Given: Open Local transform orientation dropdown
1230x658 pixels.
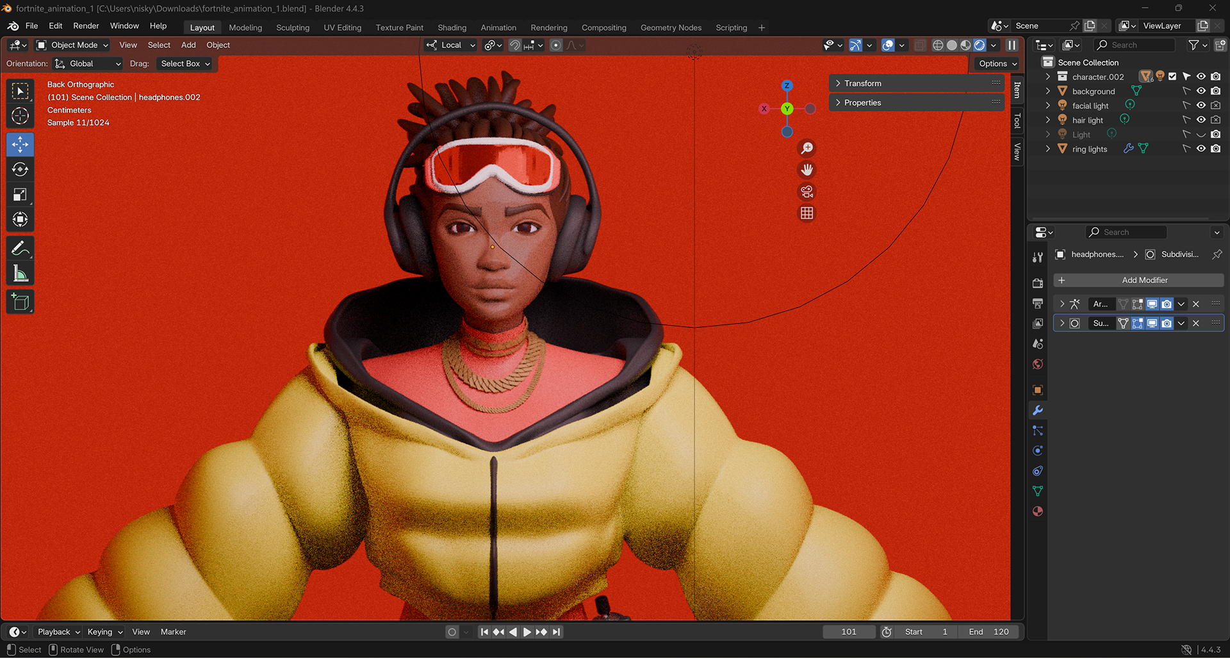Looking at the screenshot, I should (451, 45).
